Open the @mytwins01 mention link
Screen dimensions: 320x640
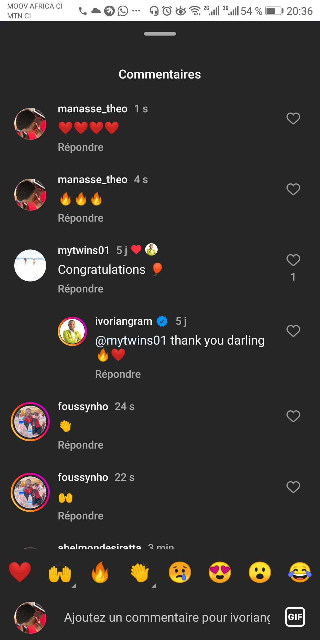(131, 341)
